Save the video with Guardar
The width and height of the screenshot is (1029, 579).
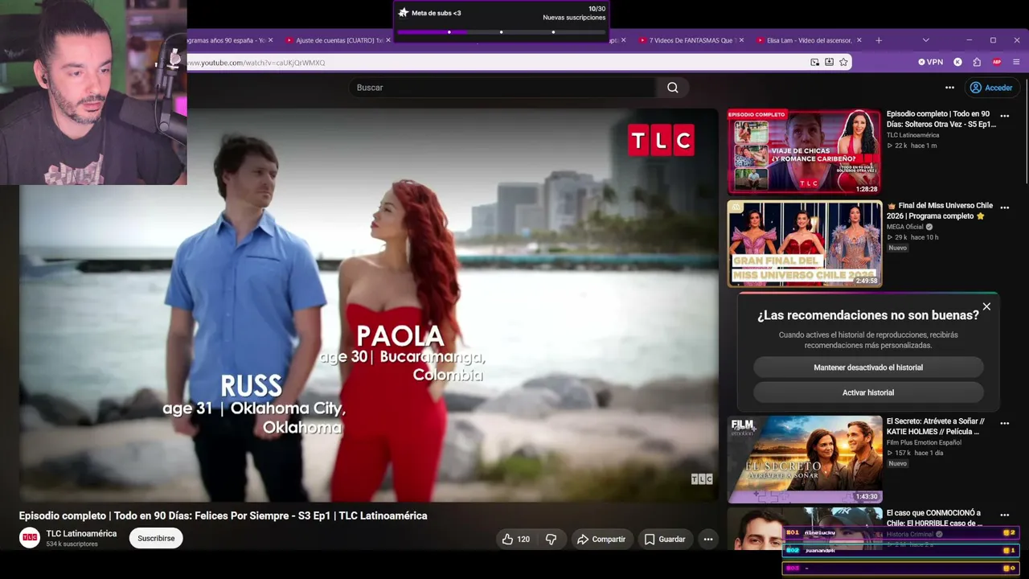pos(664,539)
